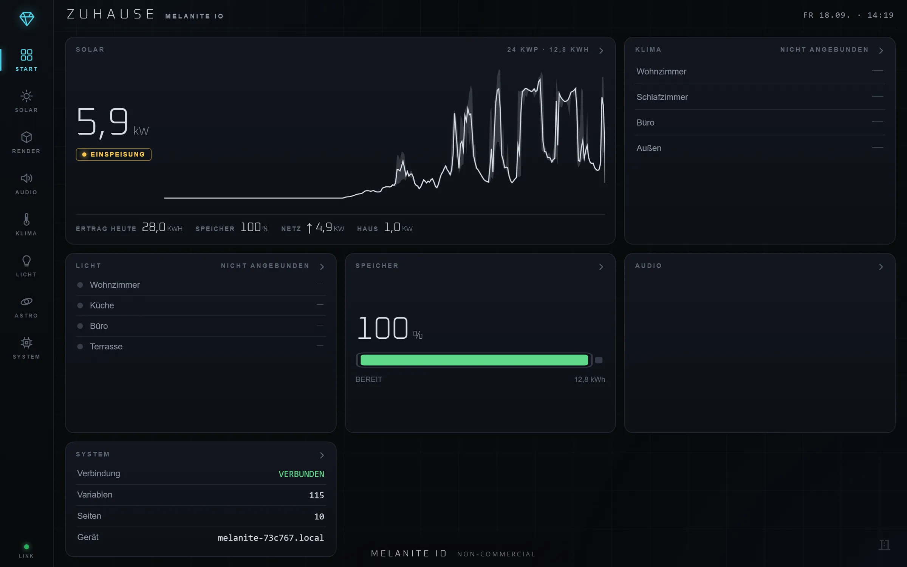
Task: Click the Einspeisung status badge
Action: click(114, 154)
